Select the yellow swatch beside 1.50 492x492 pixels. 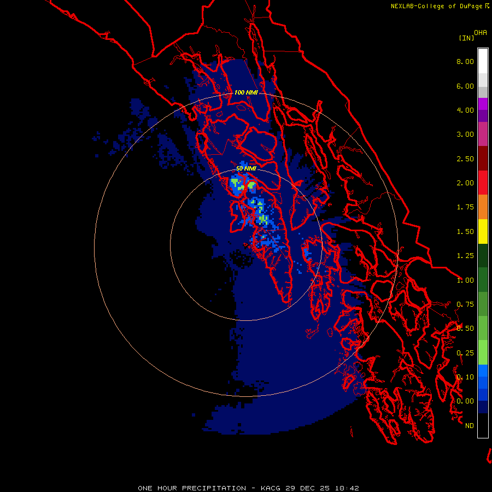click(483, 231)
